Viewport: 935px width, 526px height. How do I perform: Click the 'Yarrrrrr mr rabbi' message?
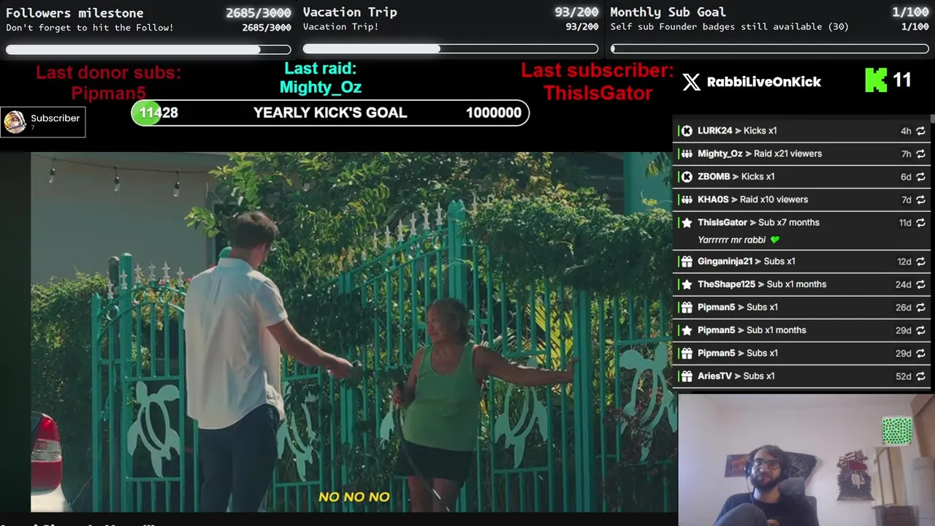731,240
